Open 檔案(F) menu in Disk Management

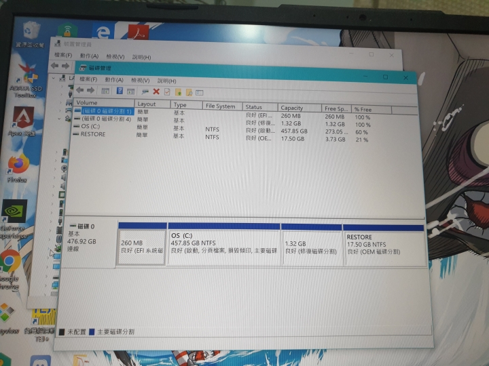(88, 79)
